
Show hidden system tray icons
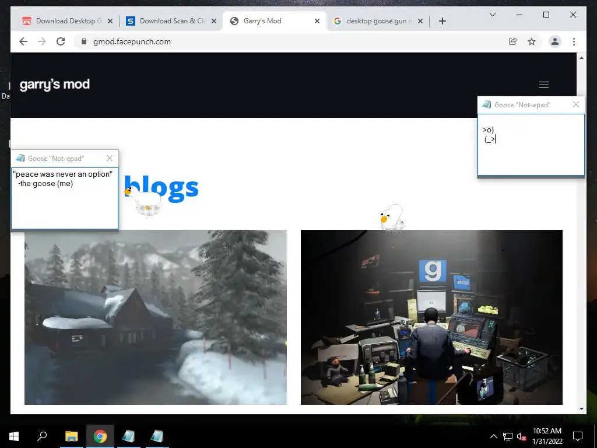pos(493,436)
